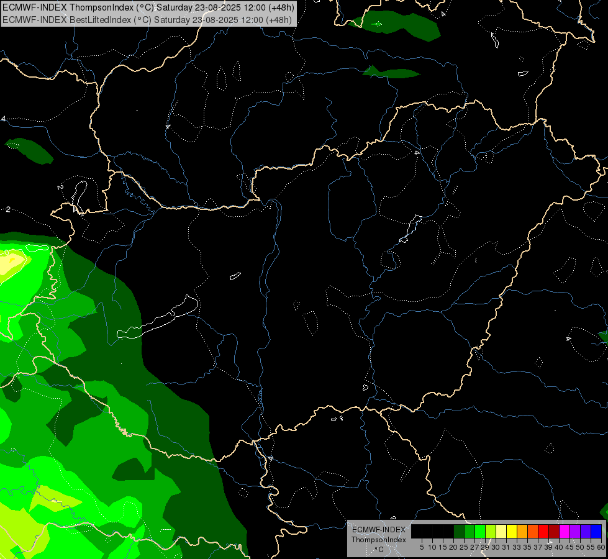This screenshot has height=559, width=608.
Task: Select the magenta 40–45 legend swatch
Action: pos(565,531)
